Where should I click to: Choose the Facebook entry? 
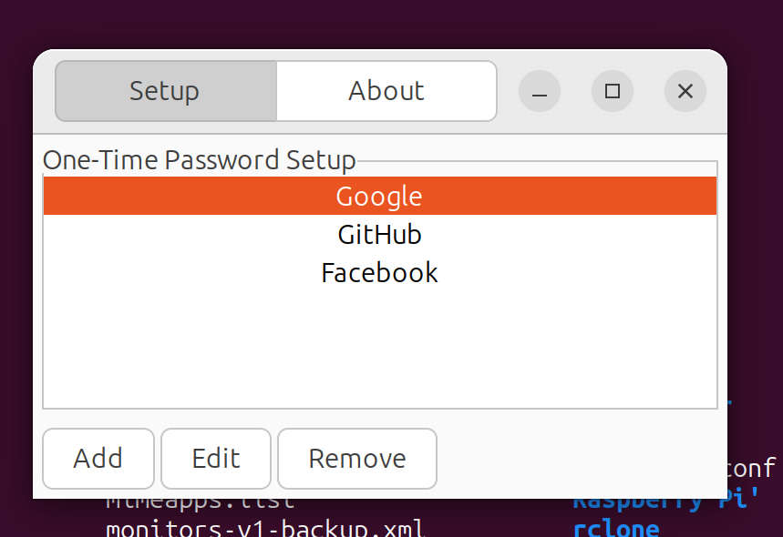click(380, 273)
